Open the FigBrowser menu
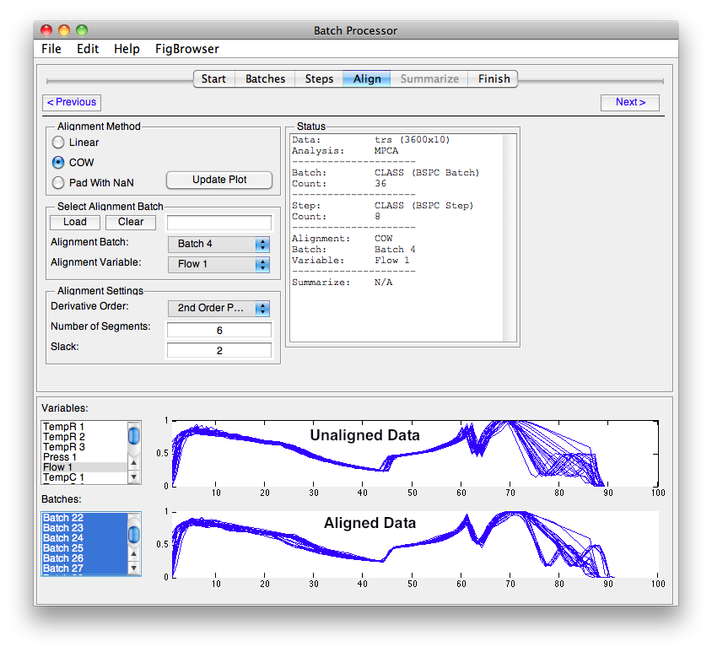Viewport: 712px width, 652px height. point(186,49)
